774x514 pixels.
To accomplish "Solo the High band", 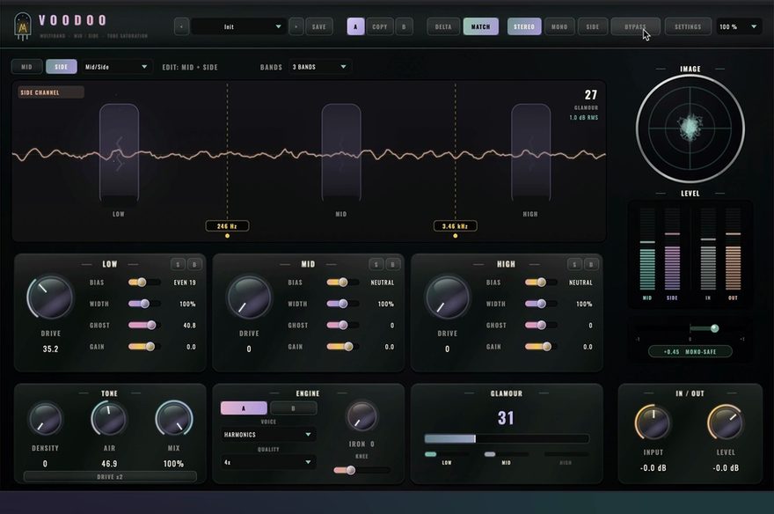I will pyautogui.click(x=574, y=265).
